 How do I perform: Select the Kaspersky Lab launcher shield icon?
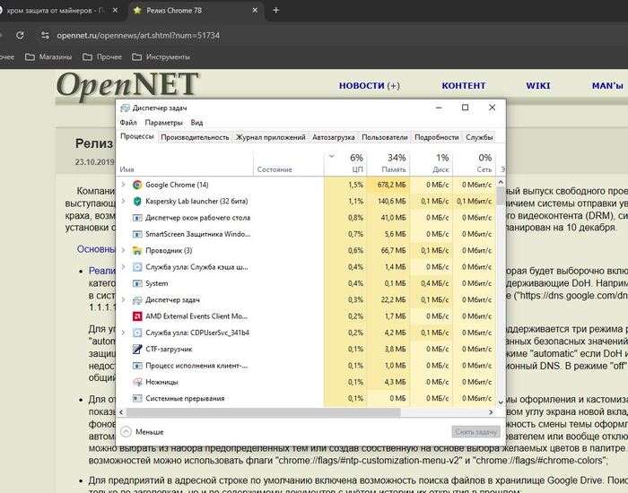pos(136,201)
